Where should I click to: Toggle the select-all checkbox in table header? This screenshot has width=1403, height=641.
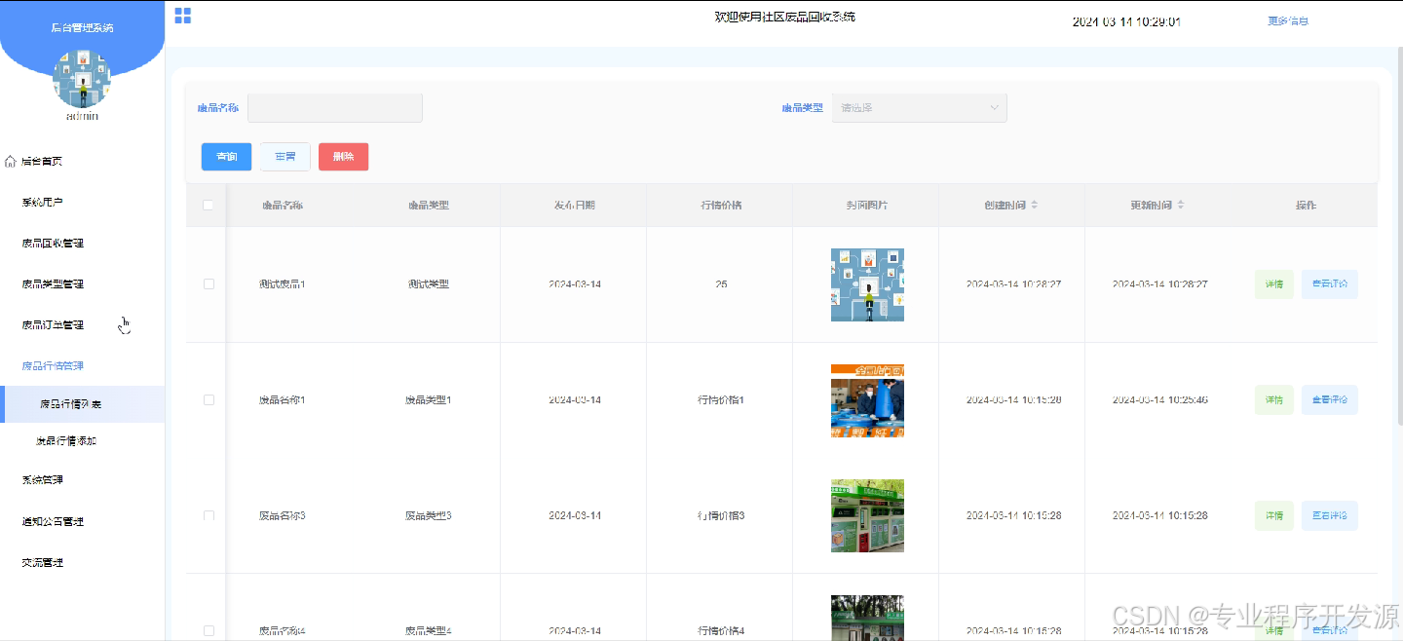208,206
